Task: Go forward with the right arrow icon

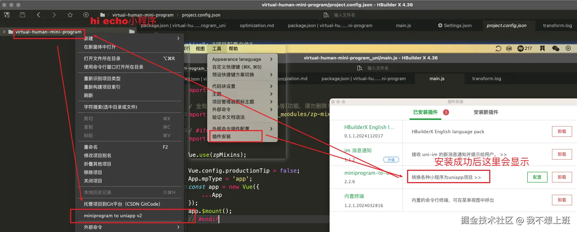Action: [x=54, y=15]
